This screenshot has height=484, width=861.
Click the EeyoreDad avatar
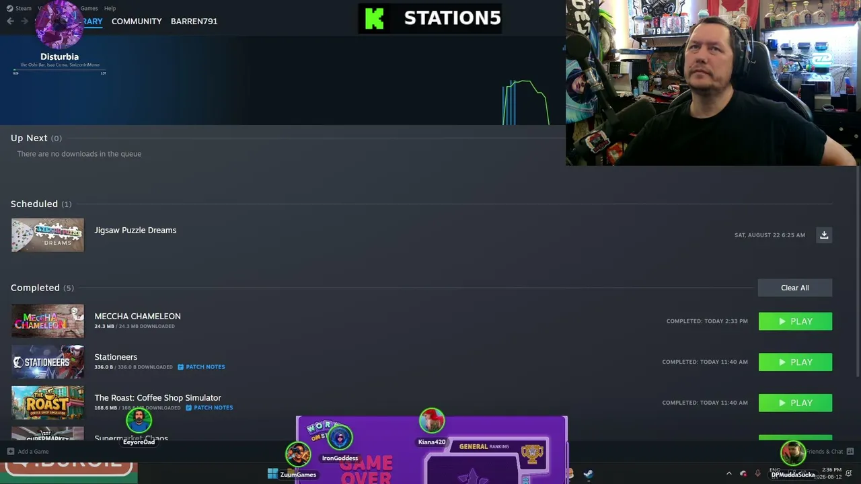pyautogui.click(x=139, y=421)
